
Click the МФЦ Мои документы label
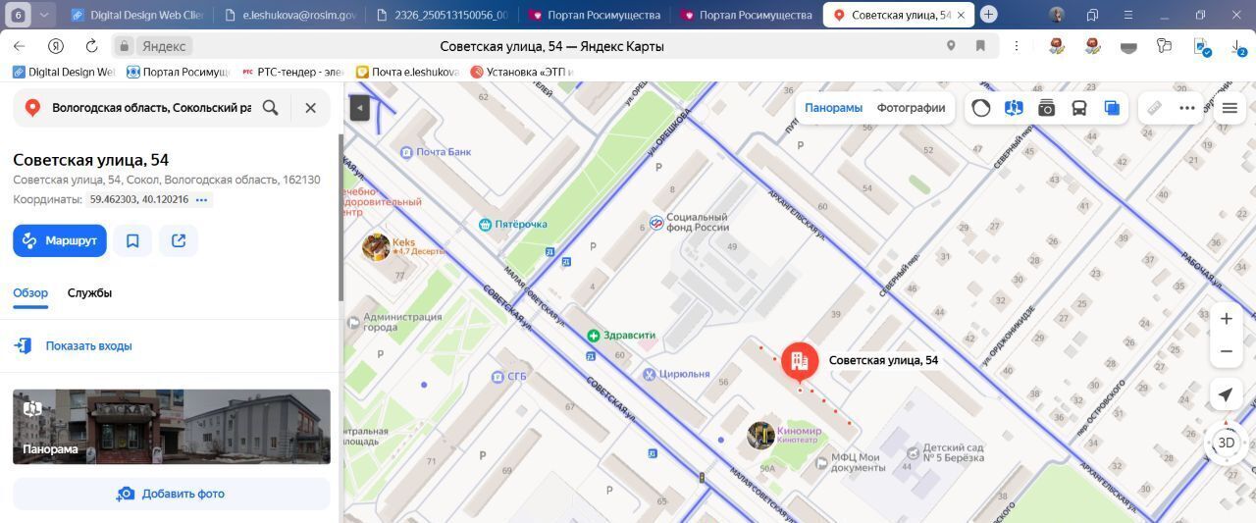click(859, 461)
